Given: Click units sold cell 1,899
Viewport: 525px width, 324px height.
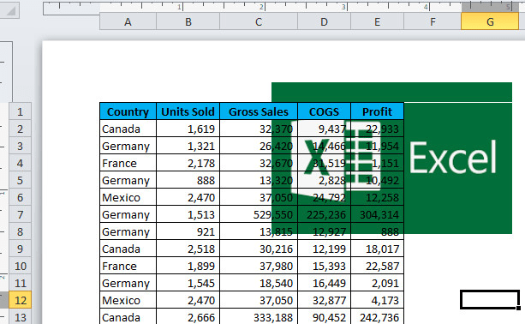Looking at the screenshot, I should coord(188,266).
